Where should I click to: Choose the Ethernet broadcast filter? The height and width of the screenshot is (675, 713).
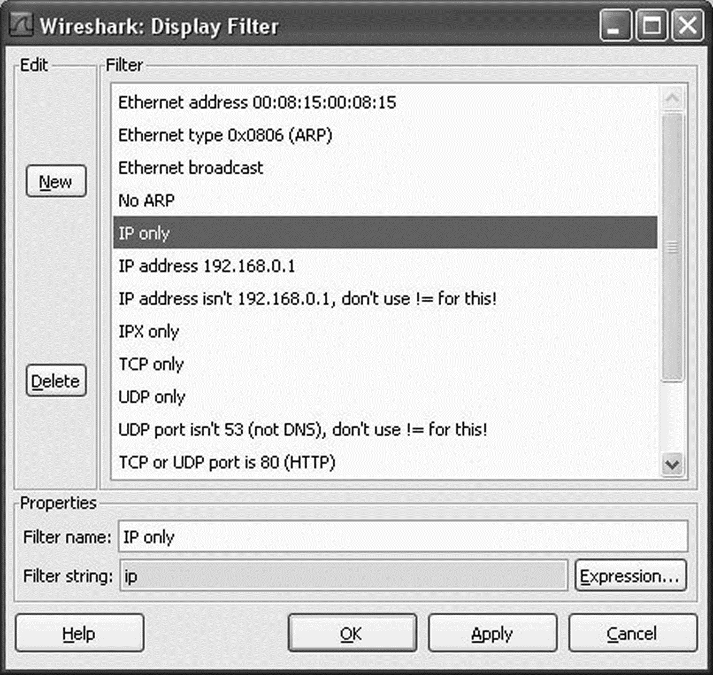click(385, 167)
